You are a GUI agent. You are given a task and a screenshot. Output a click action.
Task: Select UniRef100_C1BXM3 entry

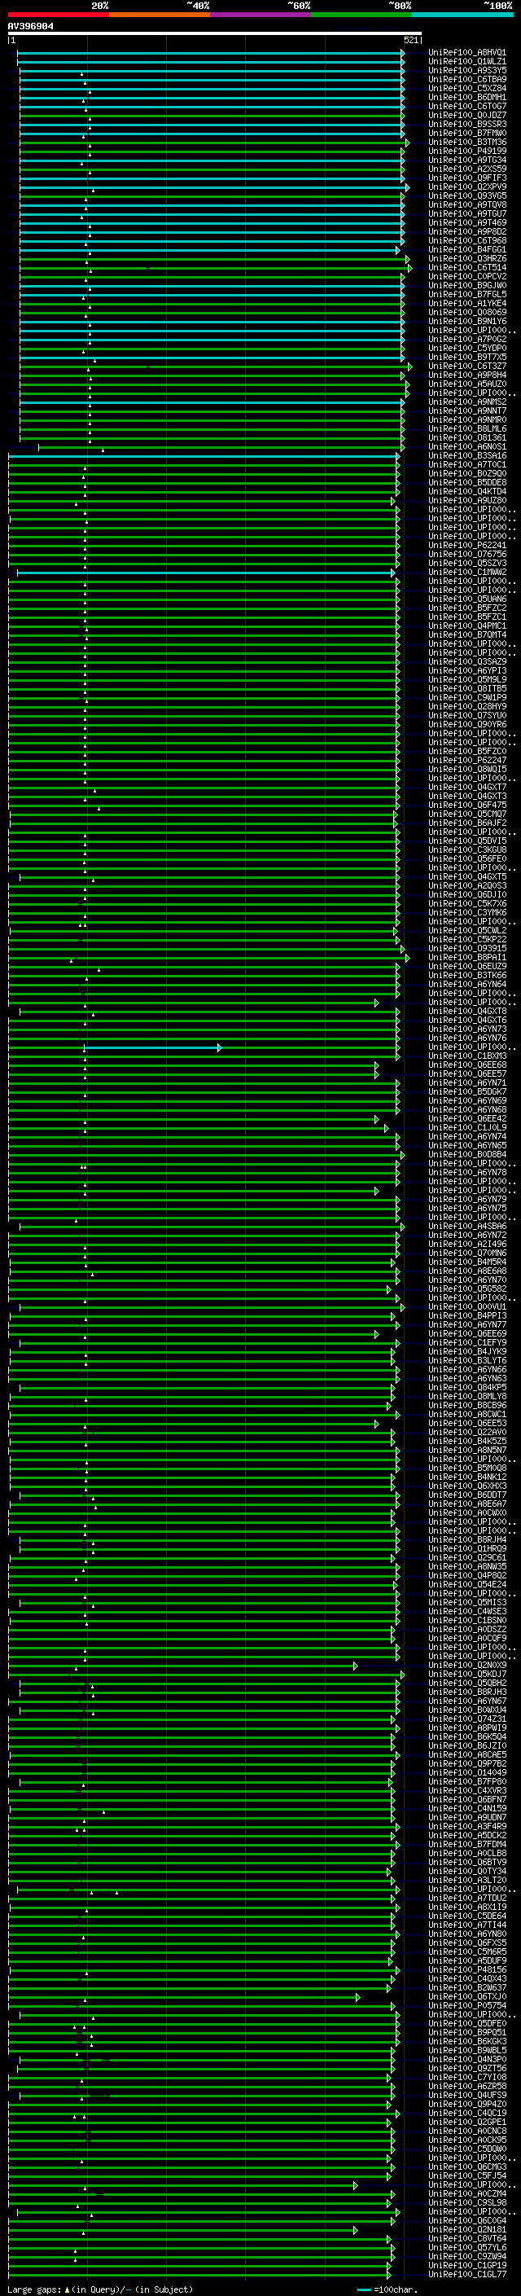tap(466, 1056)
